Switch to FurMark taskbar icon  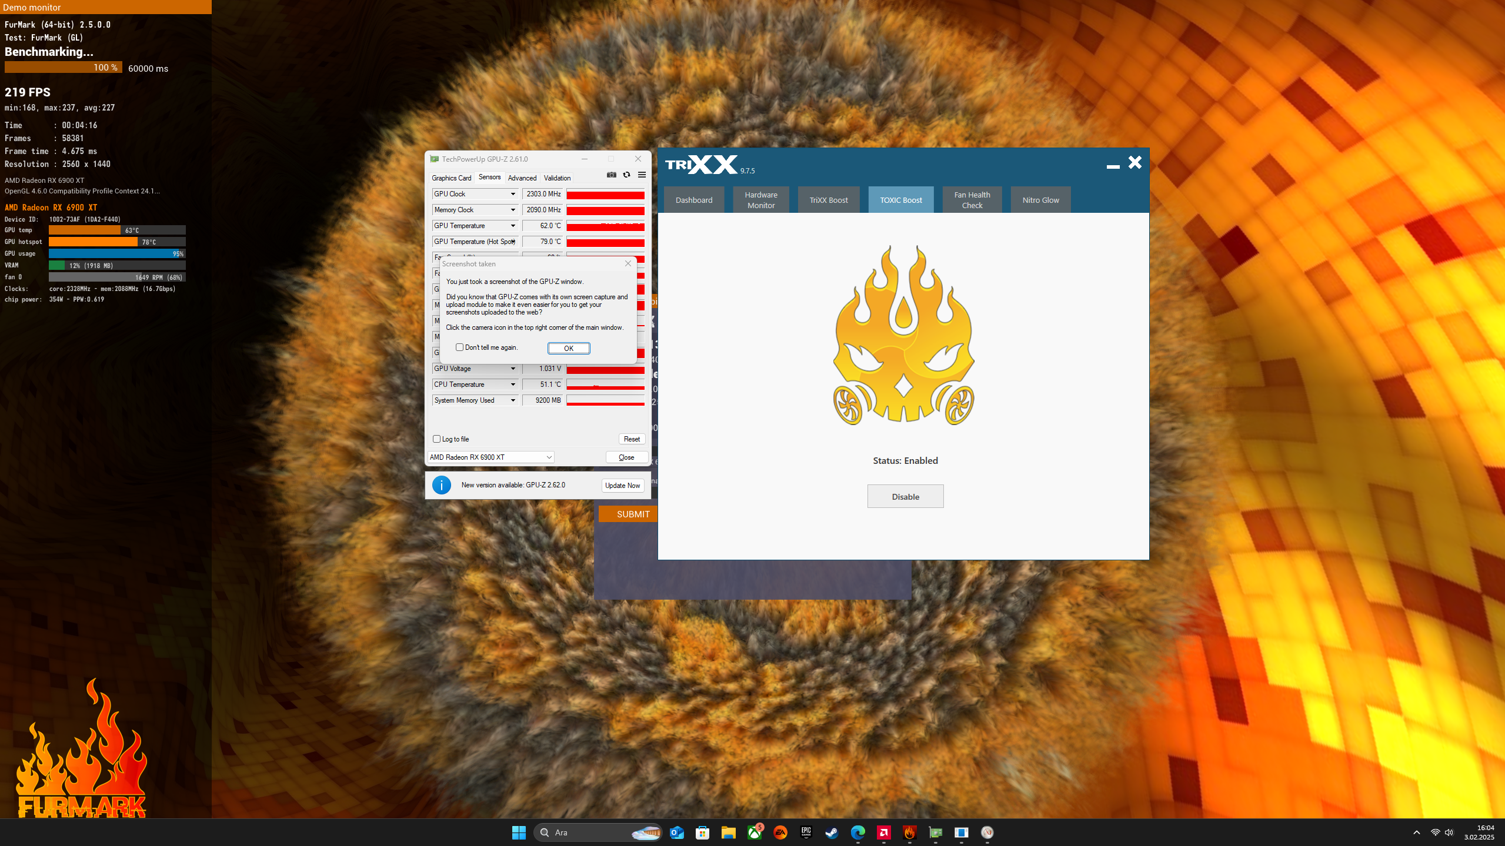pos(910,832)
